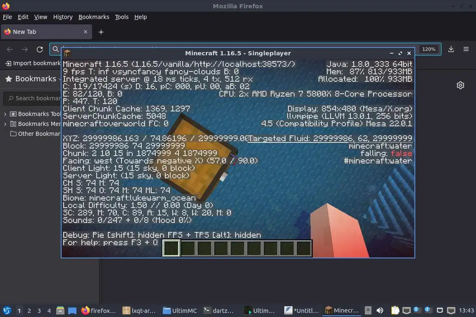Switch to virtual desktop 4
The width and height of the screenshot is (476, 317).
49,311
